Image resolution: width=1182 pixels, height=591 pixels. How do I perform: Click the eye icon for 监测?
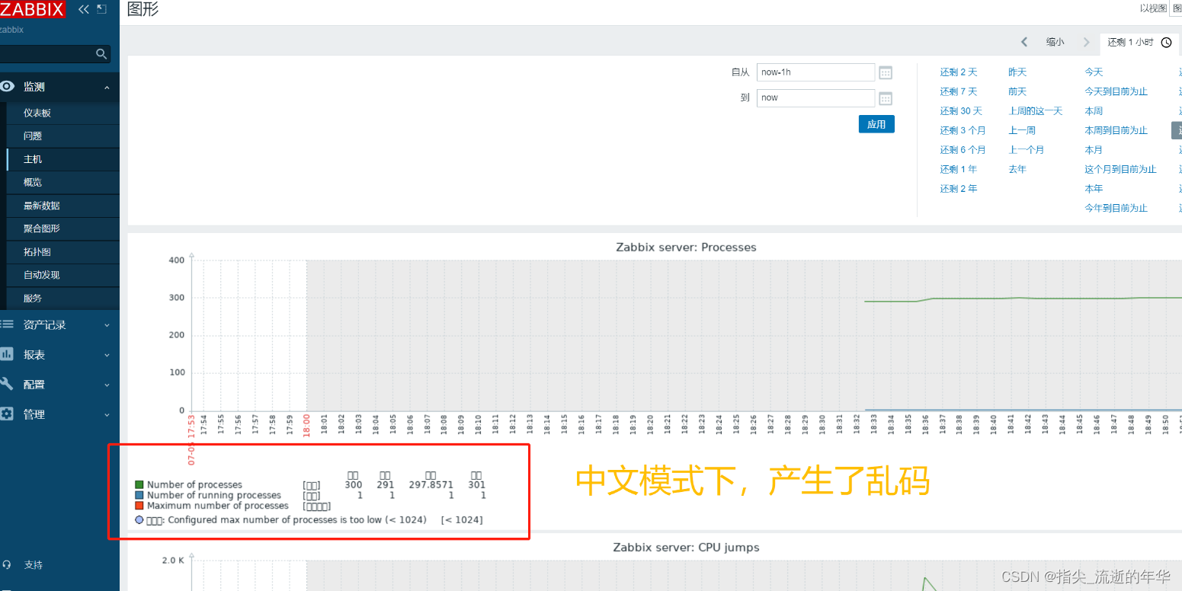[x=7, y=87]
